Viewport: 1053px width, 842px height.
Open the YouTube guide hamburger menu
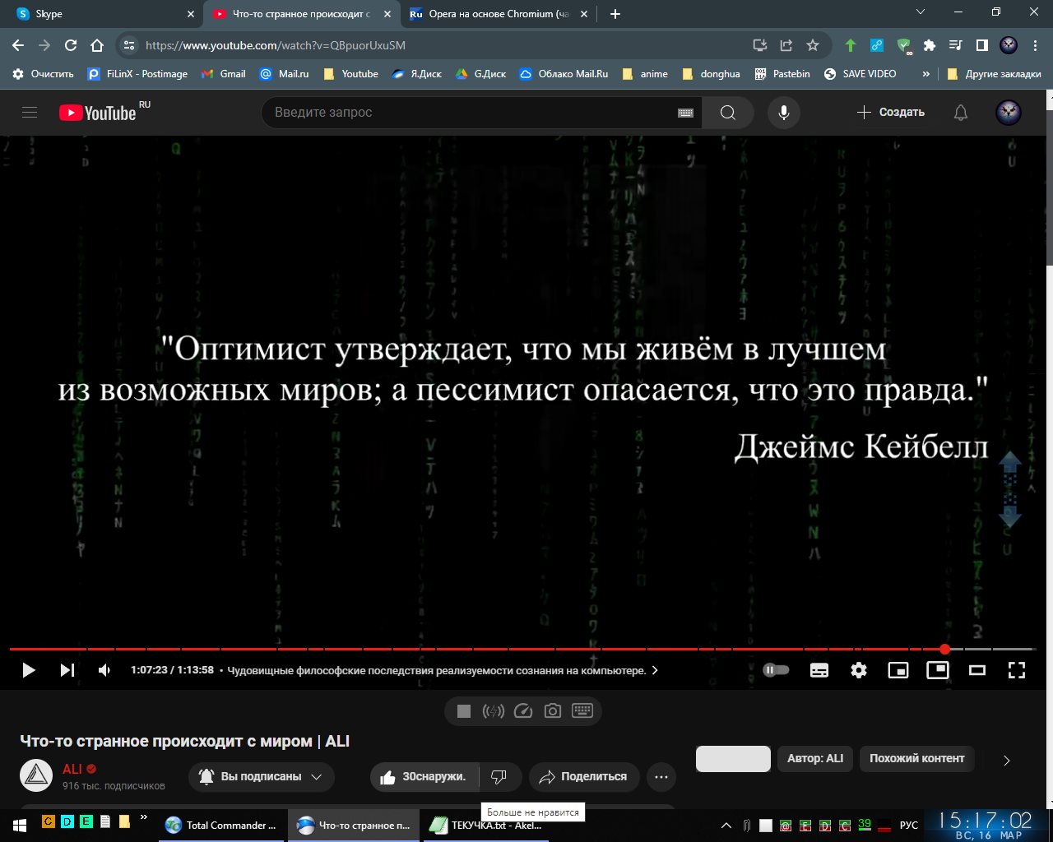click(30, 113)
